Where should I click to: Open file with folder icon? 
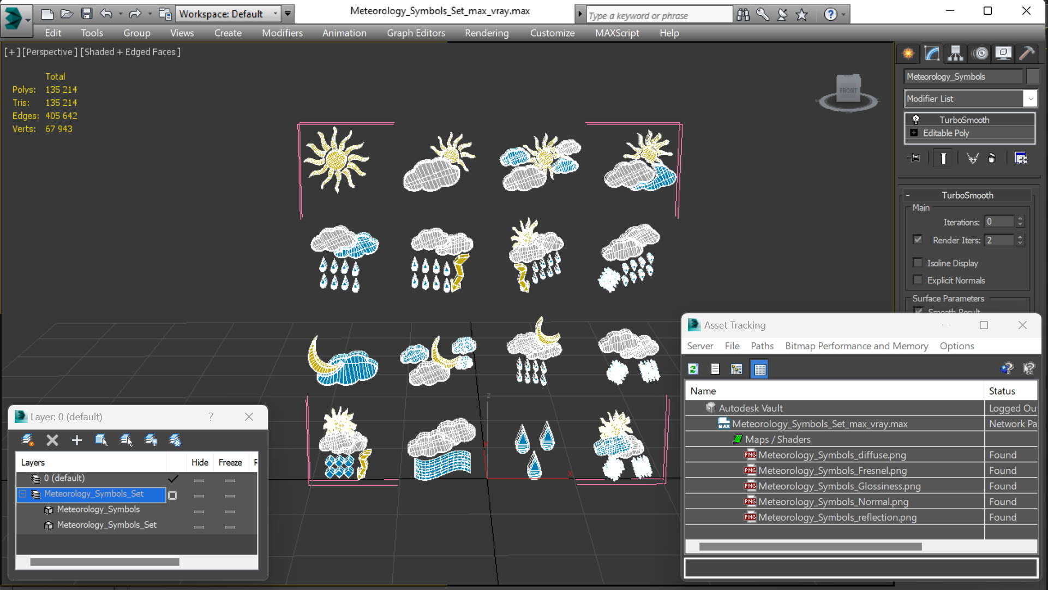pos(67,14)
